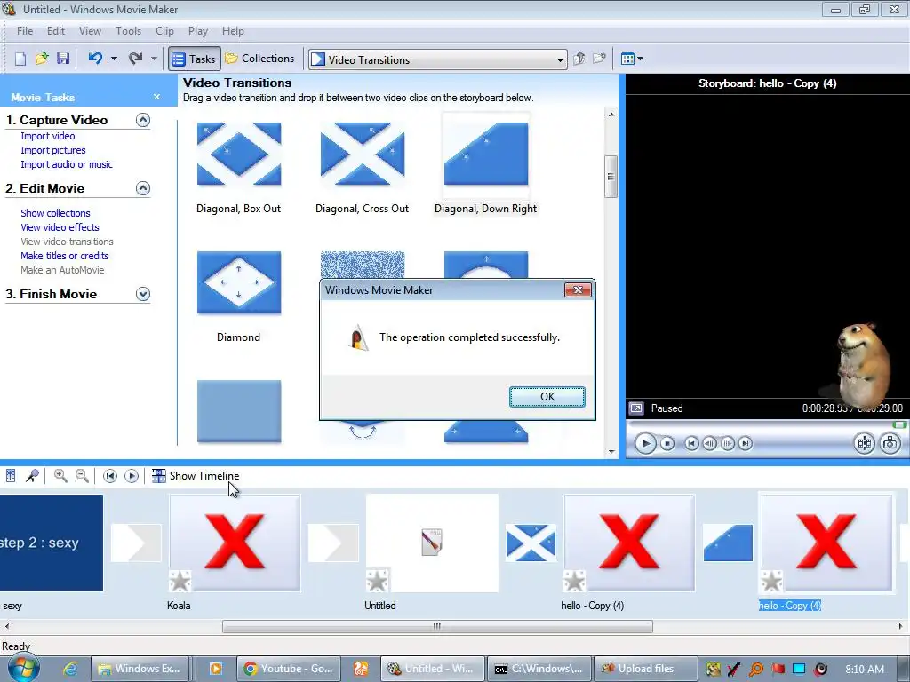Open Youtube Chrome window from taskbar
This screenshot has height=682, width=910.
click(288, 669)
